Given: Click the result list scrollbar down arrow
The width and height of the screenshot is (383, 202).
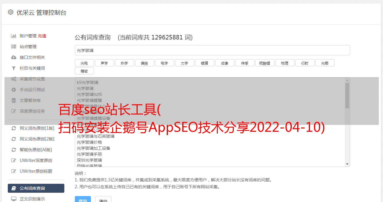Looking at the screenshot, I should click(x=347, y=164).
